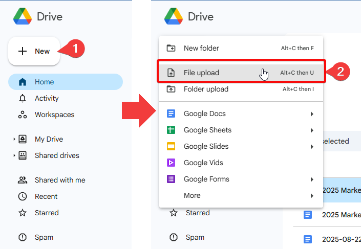Click the plus icon on New button
Image resolution: width=361 pixels, height=249 pixels.
(23, 51)
